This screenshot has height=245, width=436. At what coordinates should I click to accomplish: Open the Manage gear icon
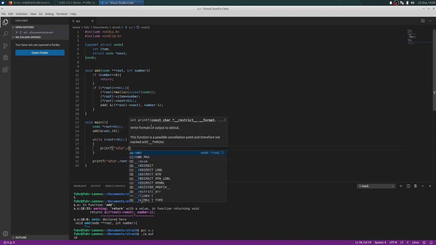click(5, 234)
